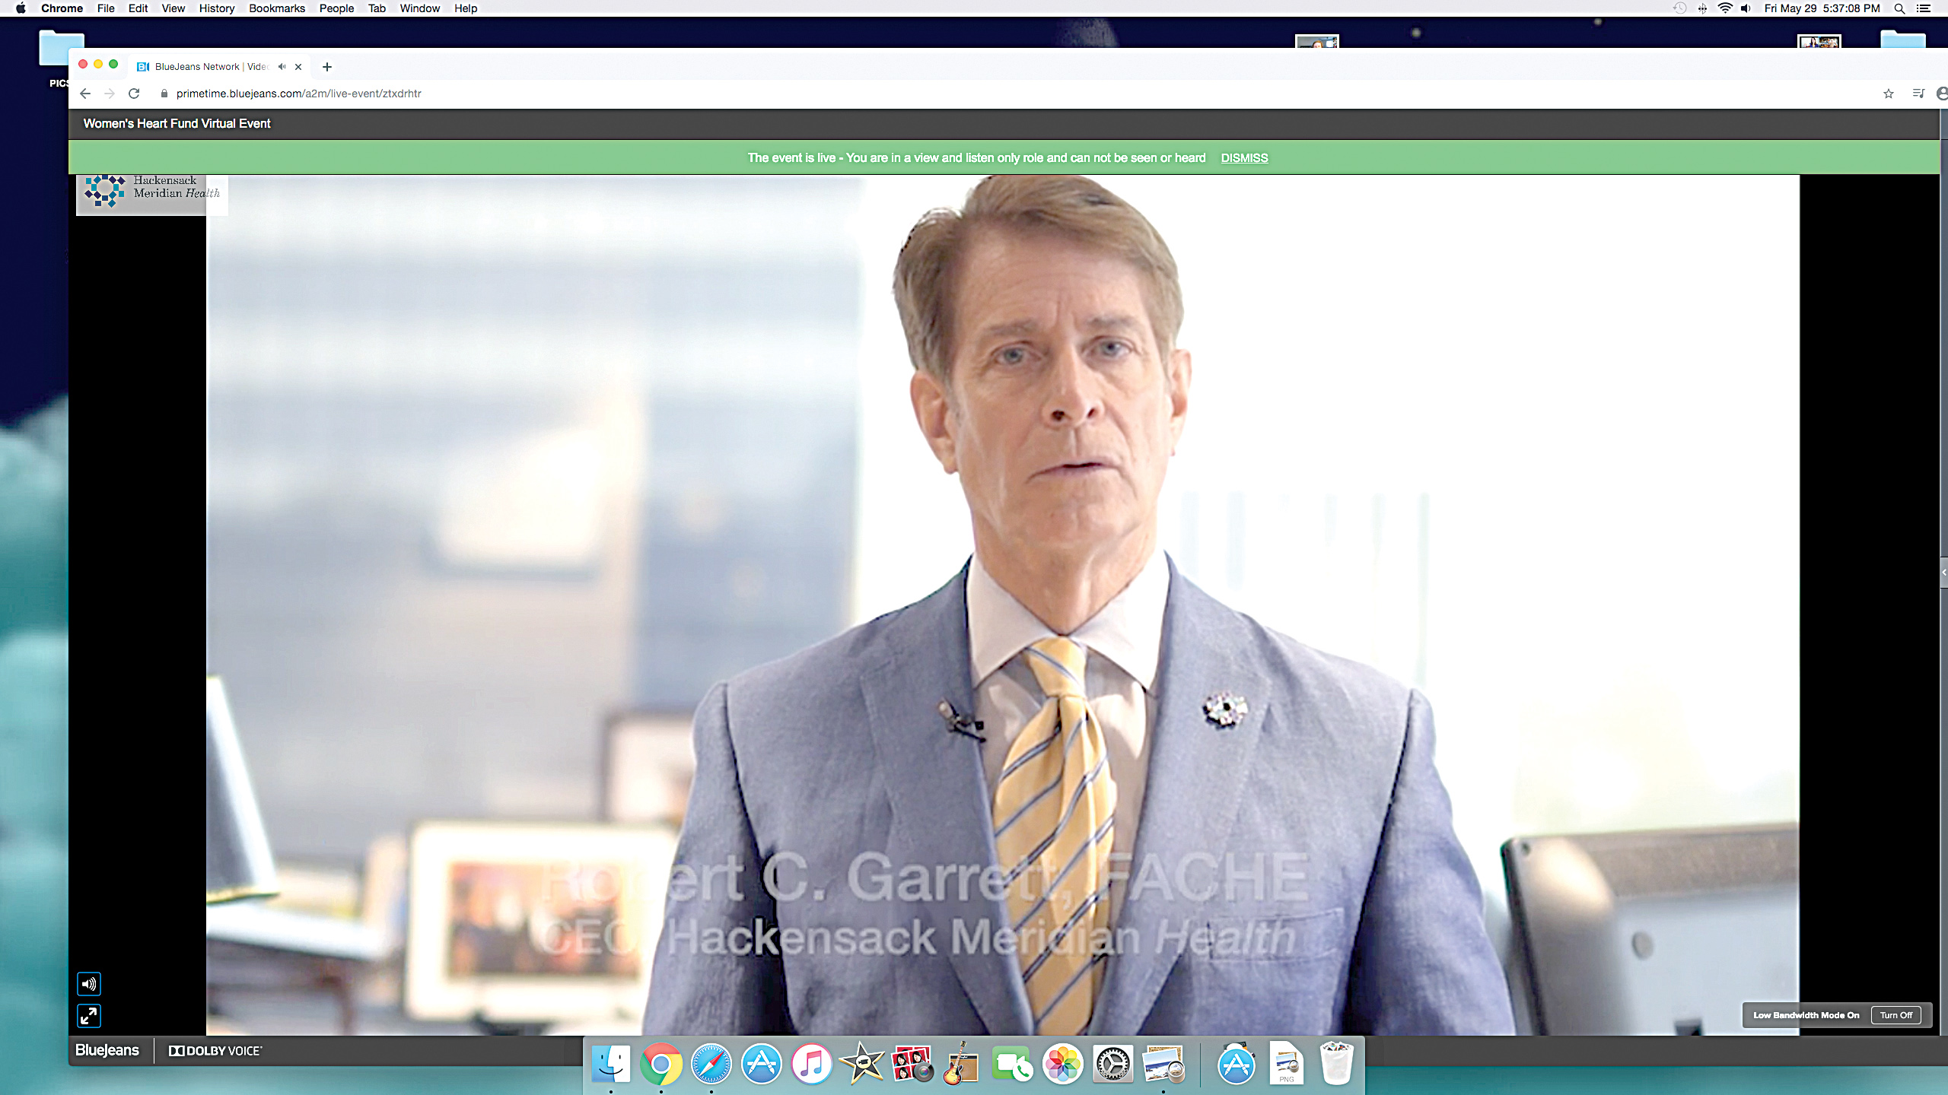The height and width of the screenshot is (1095, 1948).
Task: Bookmark this page with the star icon
Action: (x=1888, y=94)
